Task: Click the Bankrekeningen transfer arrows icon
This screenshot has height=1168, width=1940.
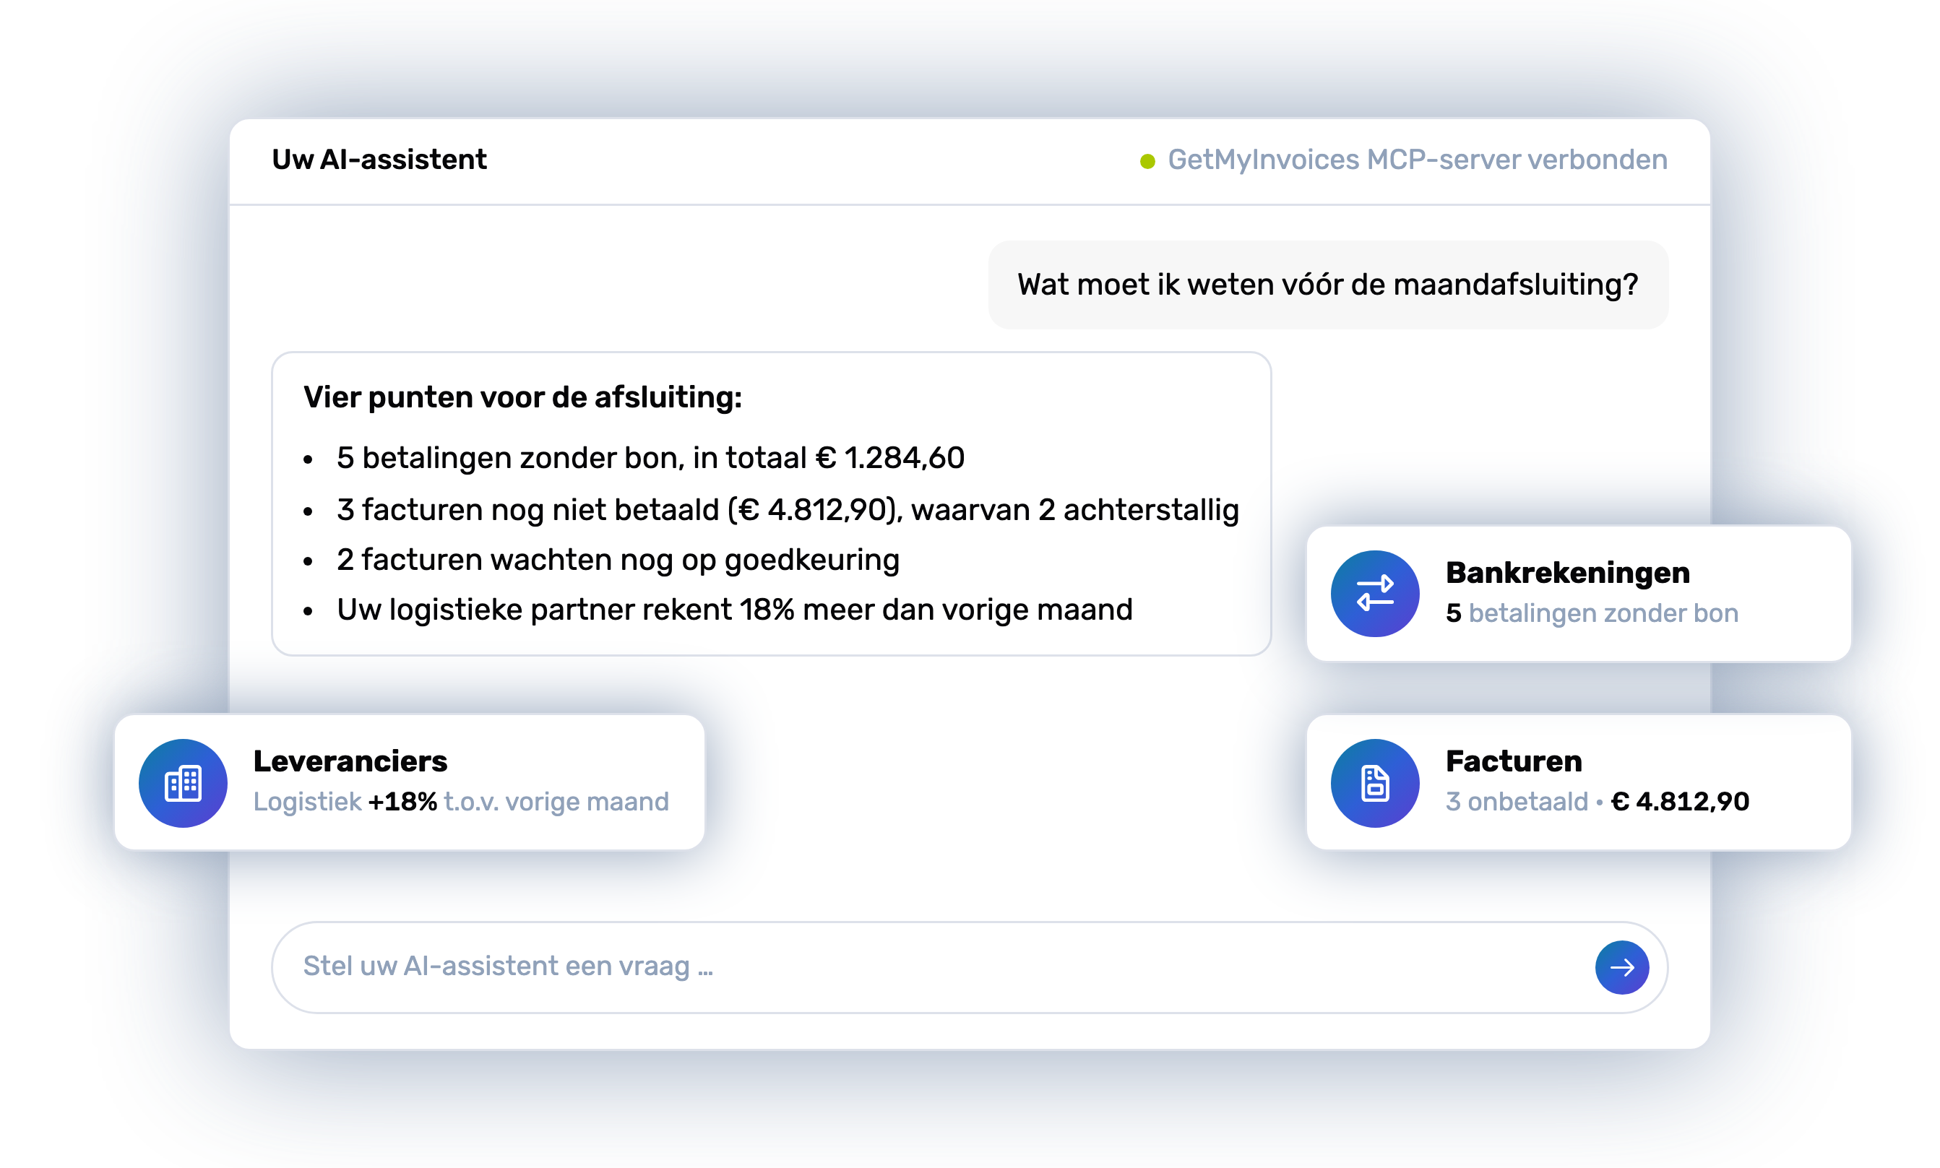Action: click(1375, 594)
